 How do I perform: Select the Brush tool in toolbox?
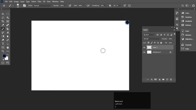(x=3, y=29)
